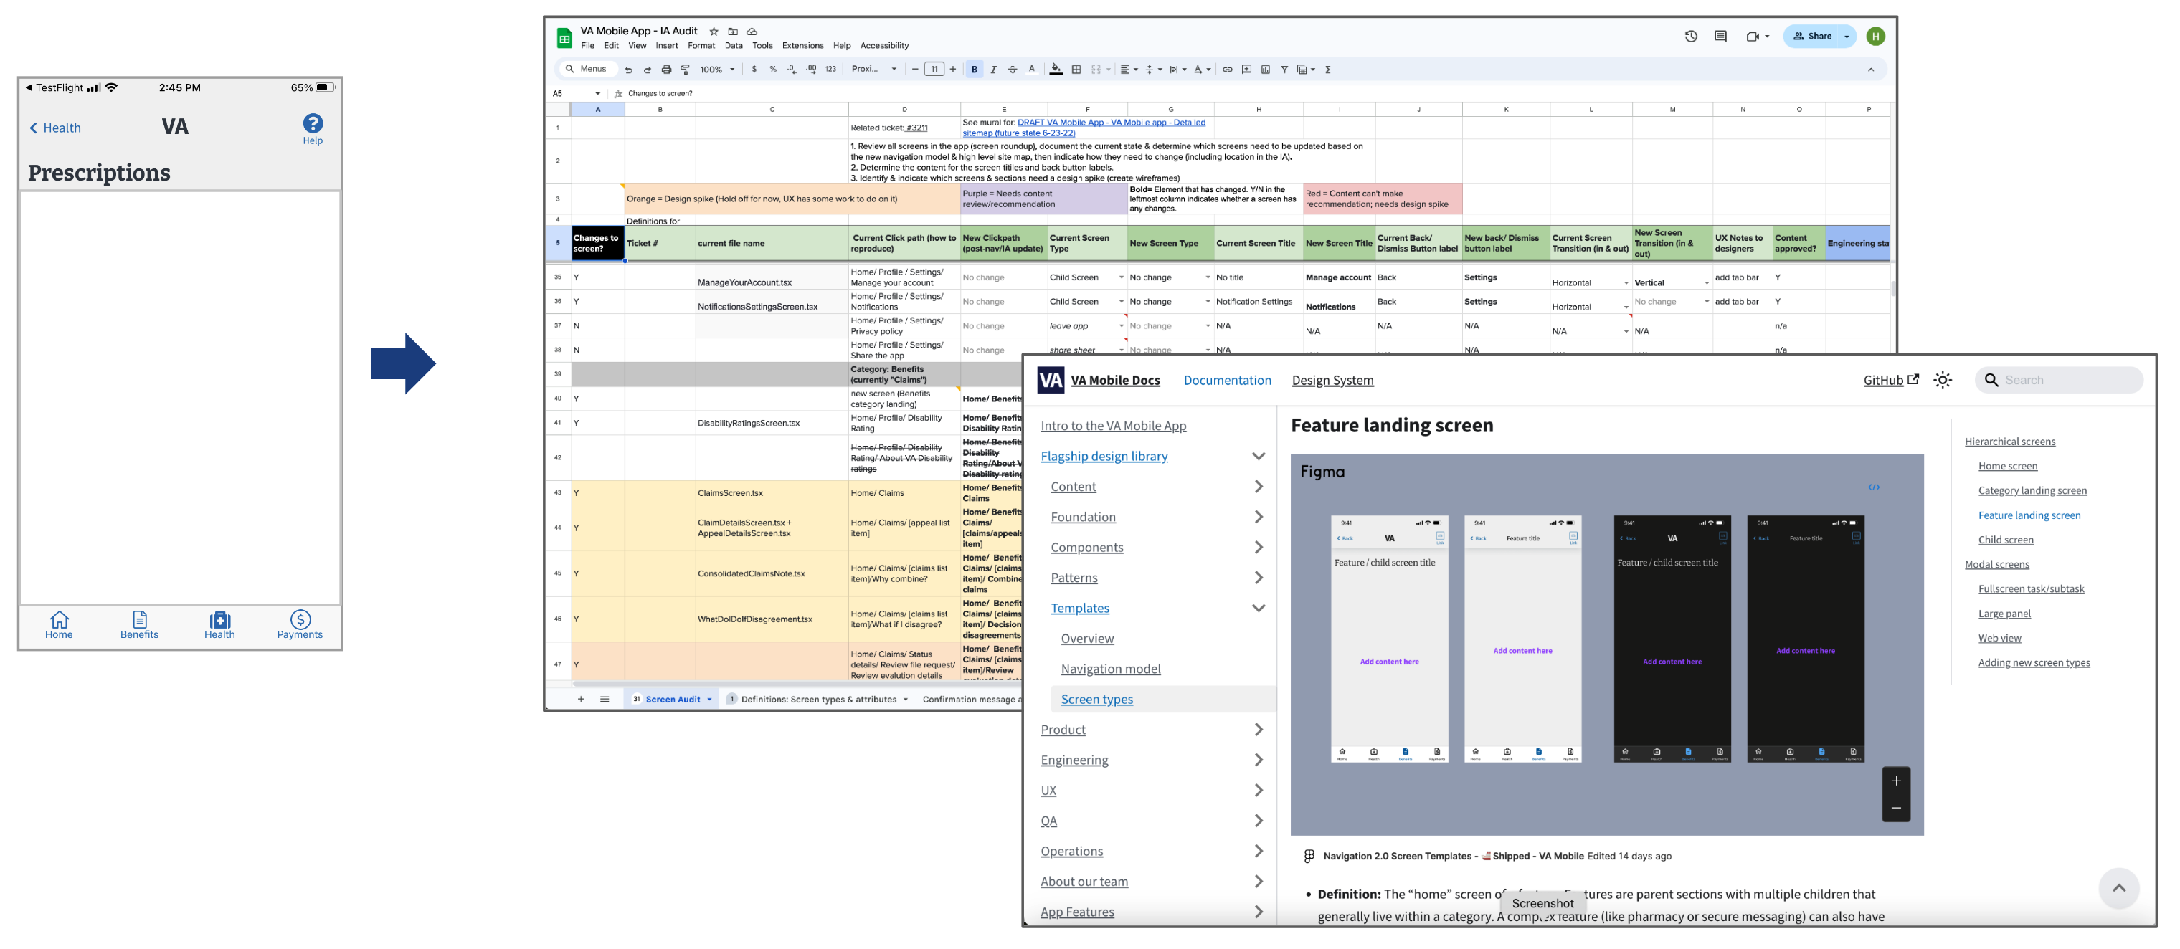Open the font family dropdown

pos(874,70)
